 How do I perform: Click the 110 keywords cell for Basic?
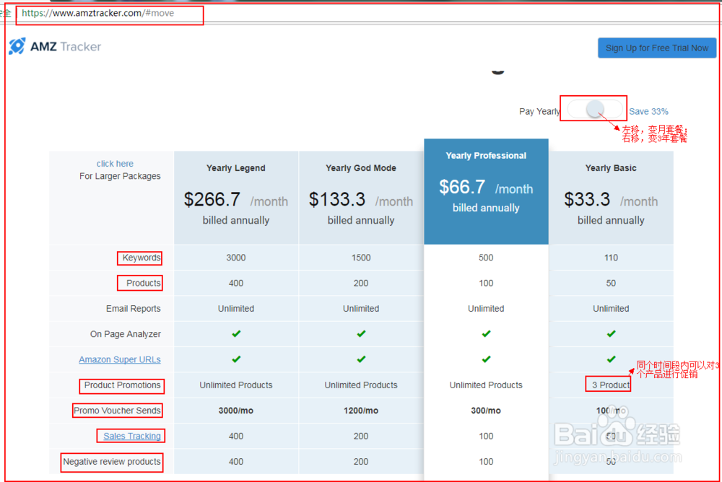pos(611,258)
